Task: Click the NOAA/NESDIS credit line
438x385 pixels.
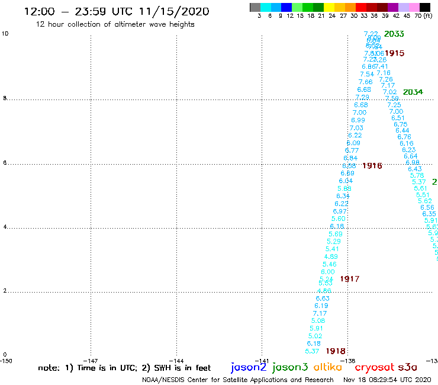Action: (x=238, y=380)
